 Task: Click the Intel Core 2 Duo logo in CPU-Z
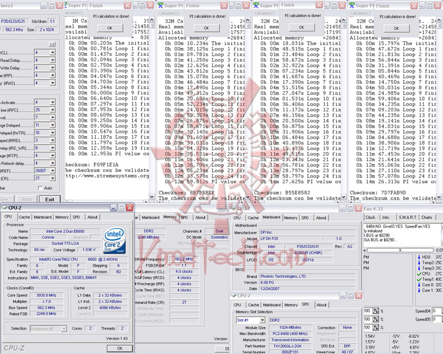point(114,240)
